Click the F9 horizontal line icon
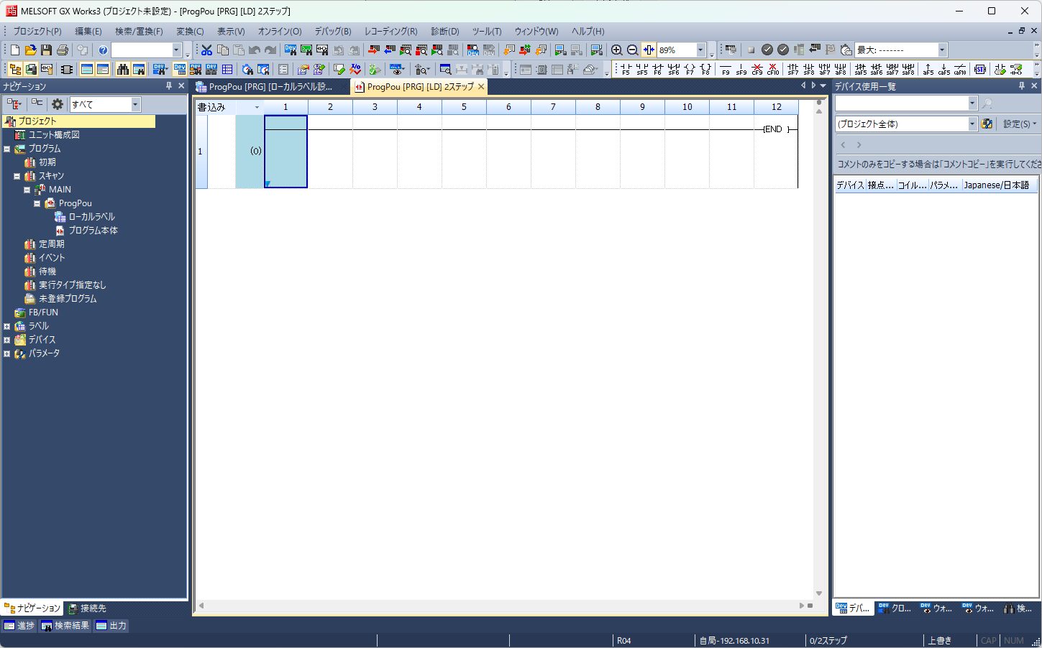 pos(726,70)
